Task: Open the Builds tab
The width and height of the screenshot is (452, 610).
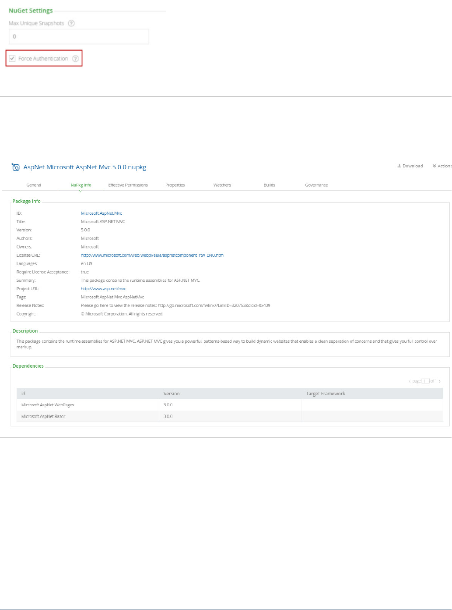Action: (x=269, y=185)
